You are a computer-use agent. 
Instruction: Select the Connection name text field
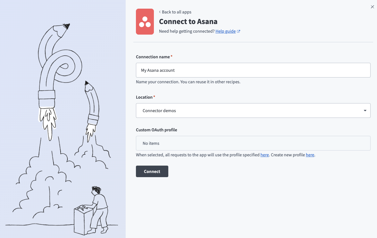[x=253, y=70]
